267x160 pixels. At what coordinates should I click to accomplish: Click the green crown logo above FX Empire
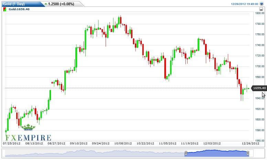(28, 127)
